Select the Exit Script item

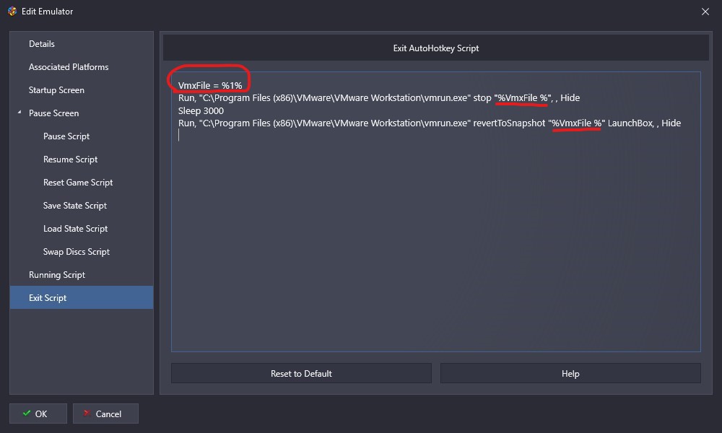click(x=82, y=298)
